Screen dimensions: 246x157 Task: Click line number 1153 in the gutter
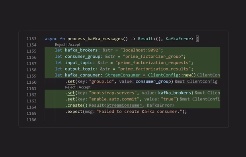[x=31, y=39]
